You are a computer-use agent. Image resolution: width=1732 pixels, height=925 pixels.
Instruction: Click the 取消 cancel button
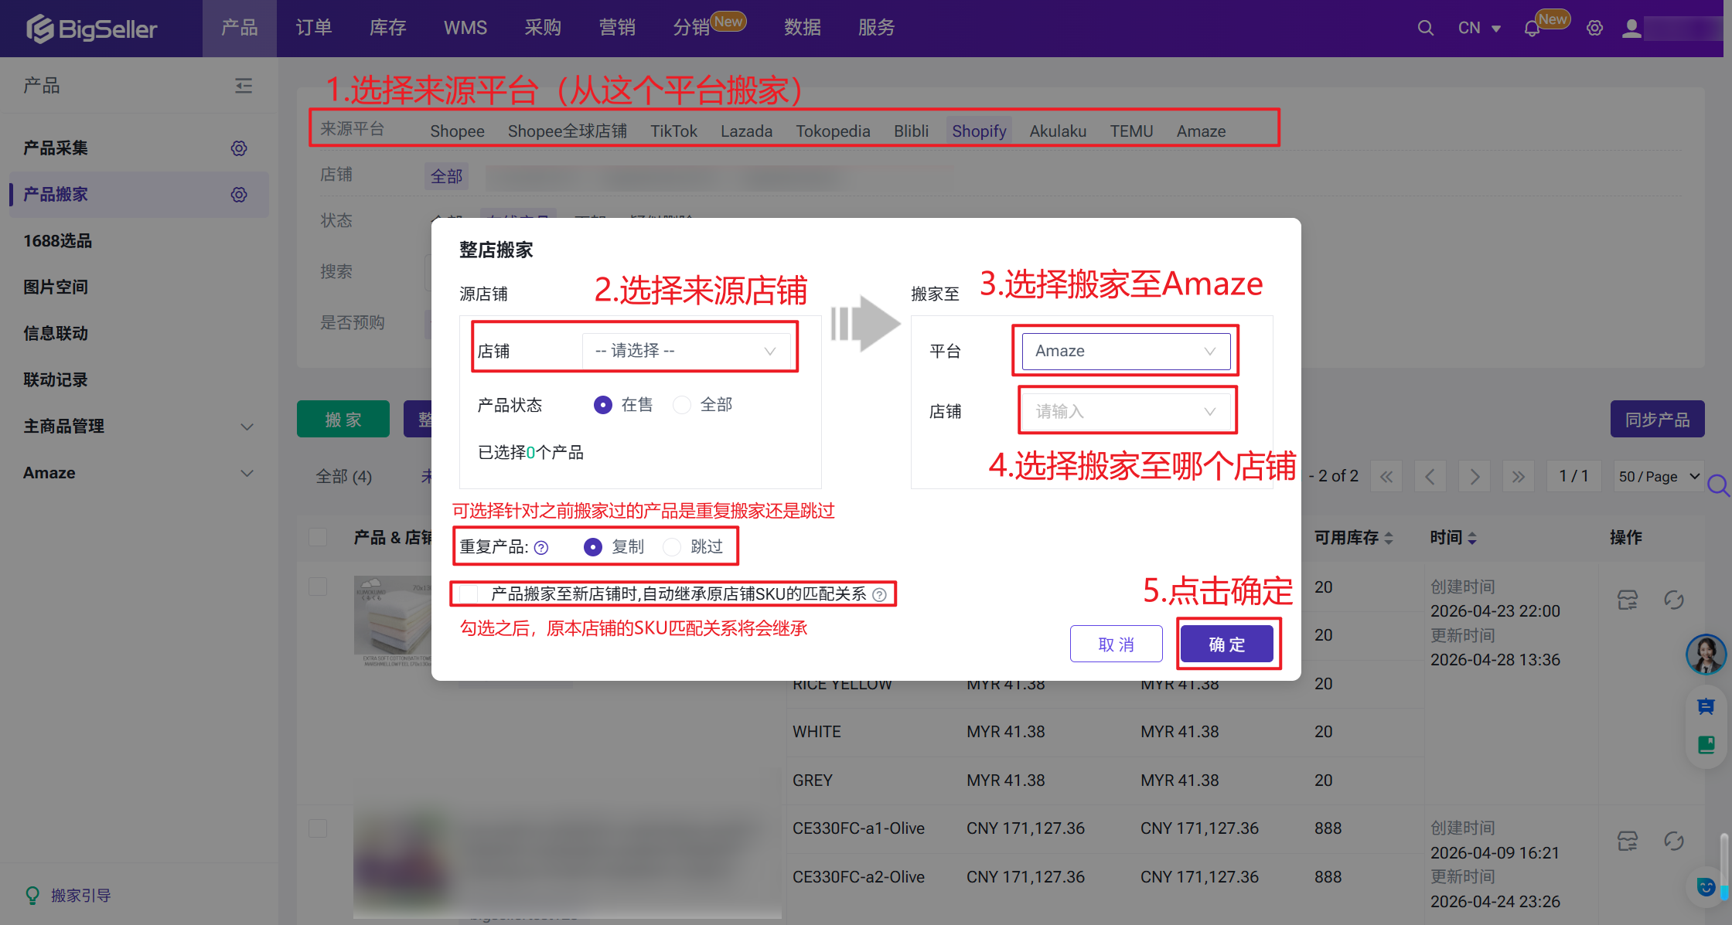[1117, 644]
